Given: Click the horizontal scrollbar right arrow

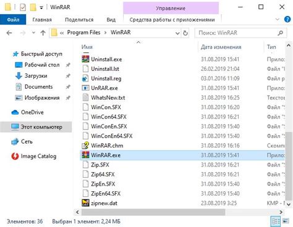Looking at the screenshot, I should (281, 212).
